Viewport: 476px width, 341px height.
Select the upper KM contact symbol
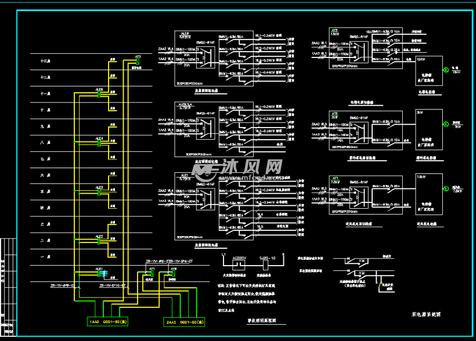tap(359, 260)
